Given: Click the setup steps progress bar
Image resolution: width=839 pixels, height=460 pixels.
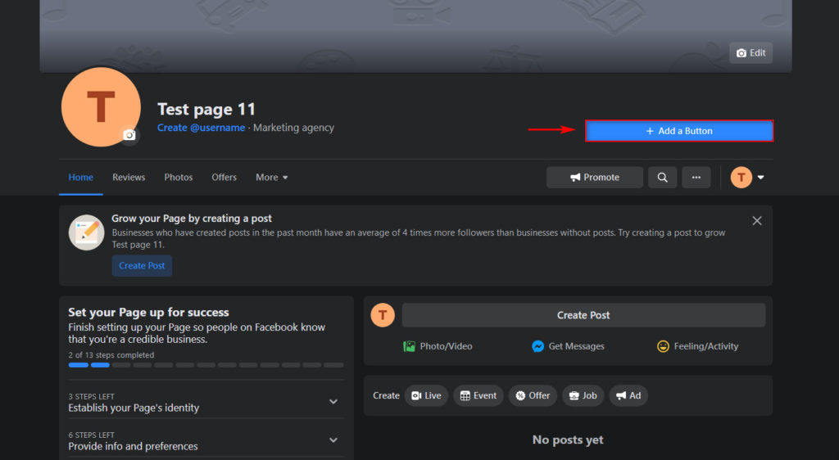Looking at the screenshot, I should [206, 365].
